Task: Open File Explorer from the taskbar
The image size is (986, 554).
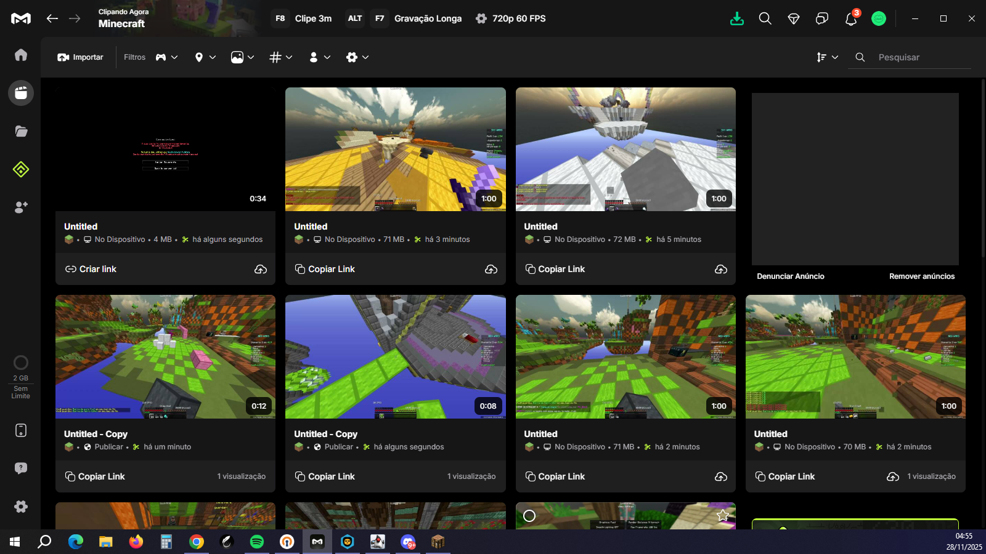Action: 106,542
